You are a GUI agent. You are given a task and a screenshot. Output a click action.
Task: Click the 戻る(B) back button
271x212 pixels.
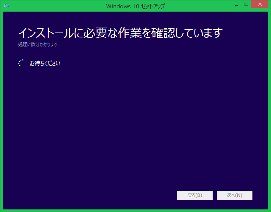pos(195,195)
